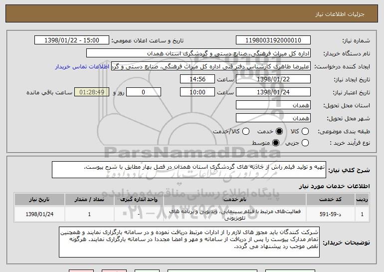Click the announcement date field 1398/01/22 - 15:00

[x=72, y=40]
